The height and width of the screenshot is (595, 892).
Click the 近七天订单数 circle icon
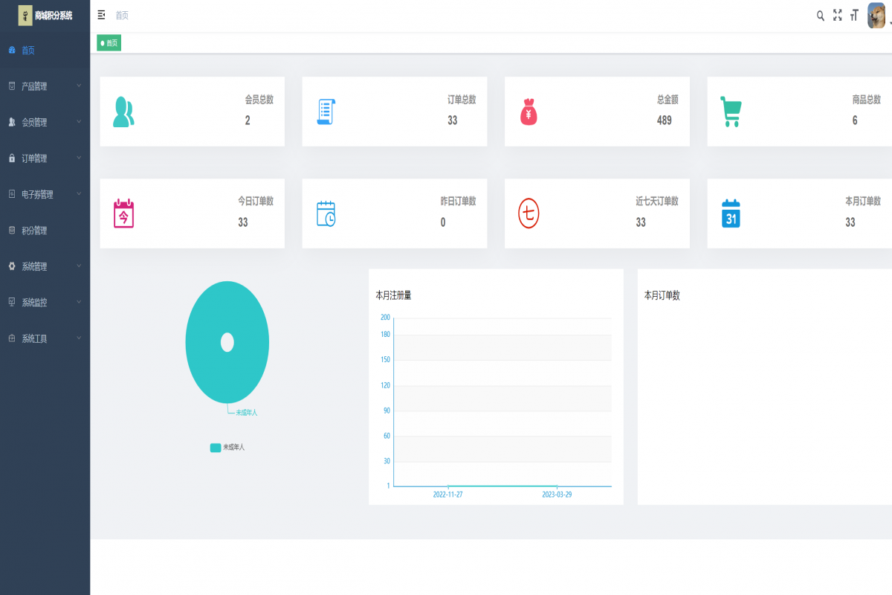529,213
